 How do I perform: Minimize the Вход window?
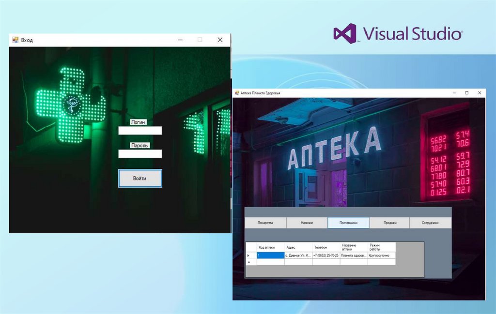(180, 40)
